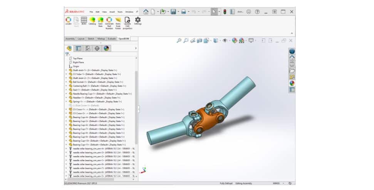Open File Explorer folder in task pane
374x190 pixels.
point(292,70)
